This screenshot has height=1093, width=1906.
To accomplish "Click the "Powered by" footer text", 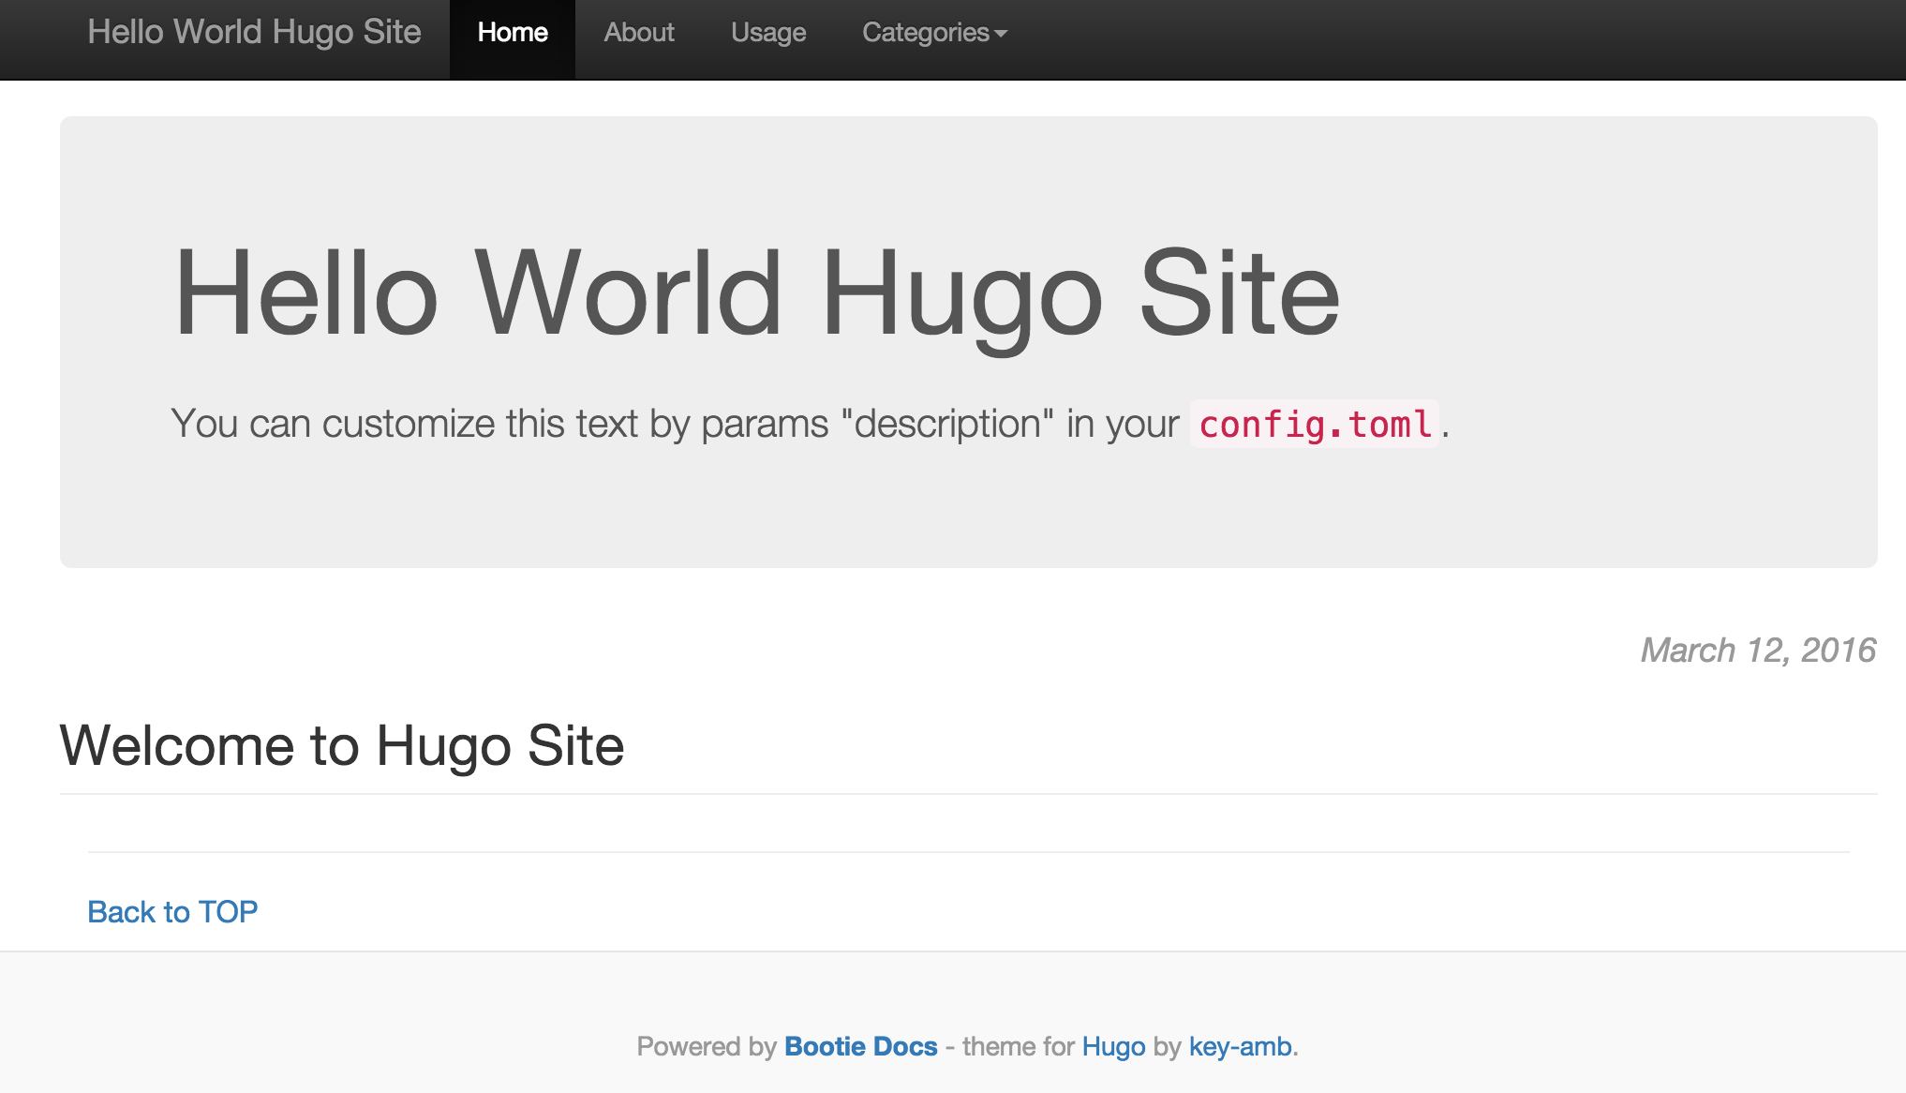I will [x=707, y=1046].
